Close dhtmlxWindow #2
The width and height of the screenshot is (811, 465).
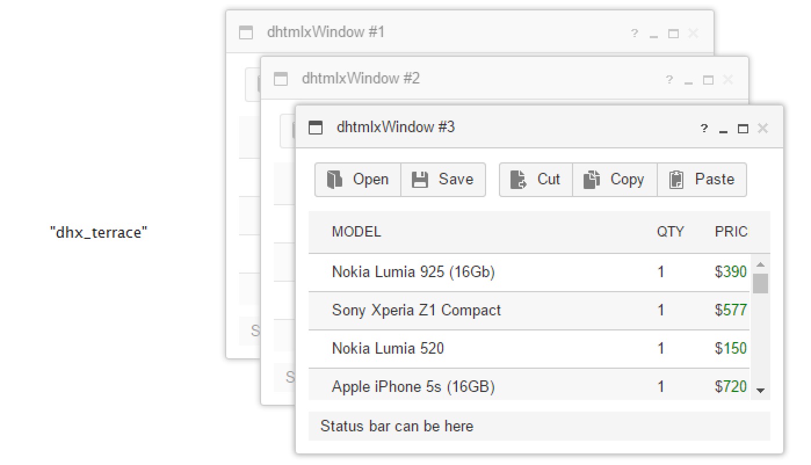[728, 79]
